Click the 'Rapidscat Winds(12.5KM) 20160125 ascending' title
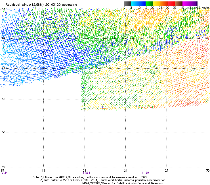Screen dimensions: 210x185 coord(41,5)
